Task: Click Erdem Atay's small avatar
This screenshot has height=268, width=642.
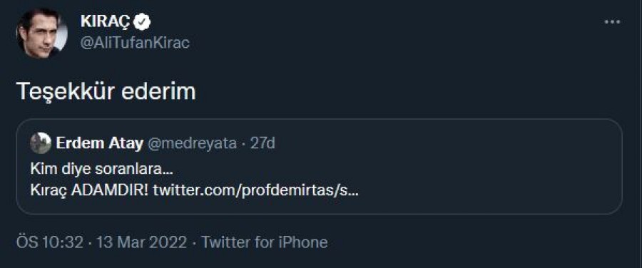Action: click(41, 143)
